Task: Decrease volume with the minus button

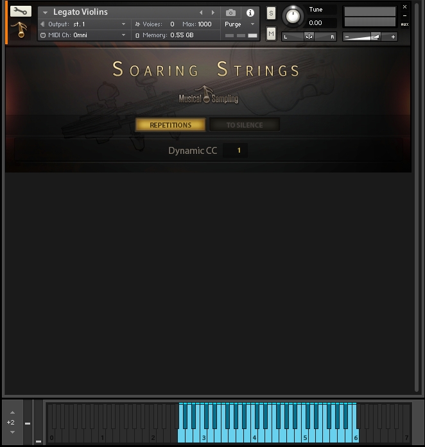Action: [x=347, y=37]
